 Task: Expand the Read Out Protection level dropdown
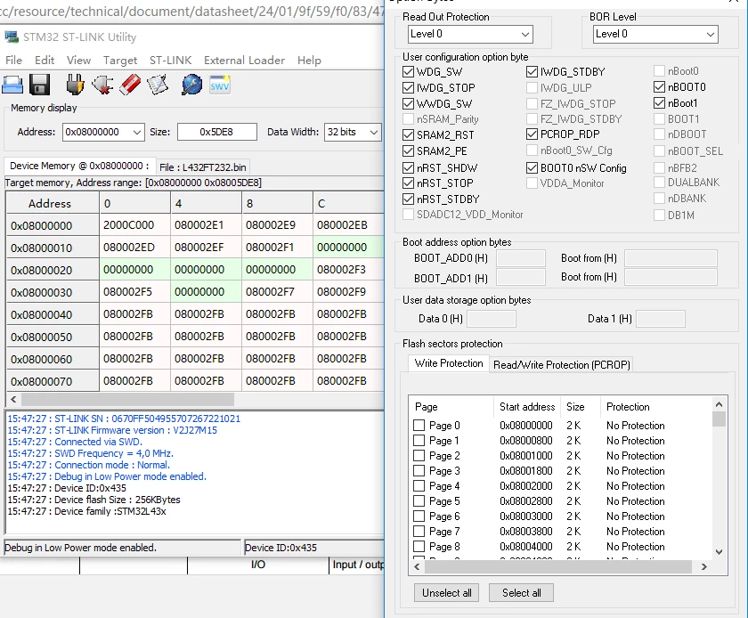pyautogui.click(x=470, y=34)
